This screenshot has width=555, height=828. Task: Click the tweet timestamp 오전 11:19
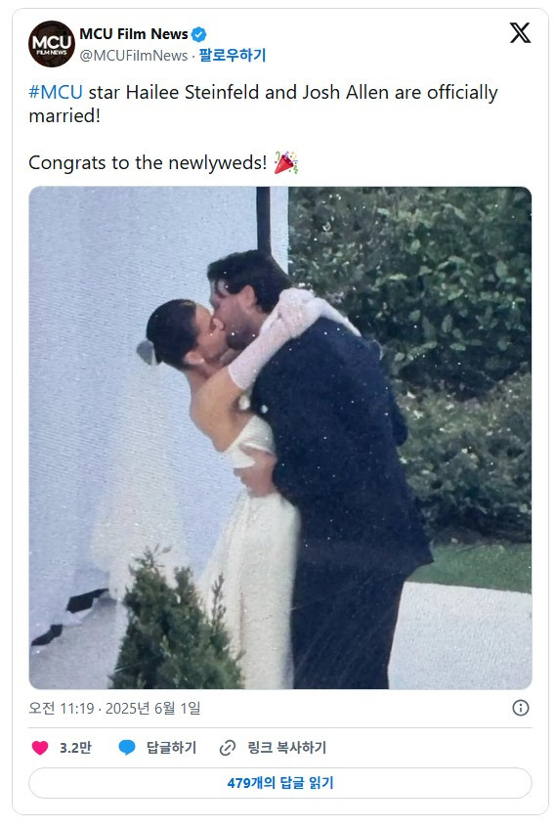(x=62, y=708)
